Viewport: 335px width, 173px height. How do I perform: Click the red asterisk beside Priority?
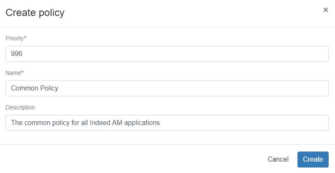click(25, 38)
